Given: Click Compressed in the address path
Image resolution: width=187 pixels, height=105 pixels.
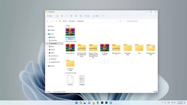Looking at the screenshot, I should click(80, 21).
